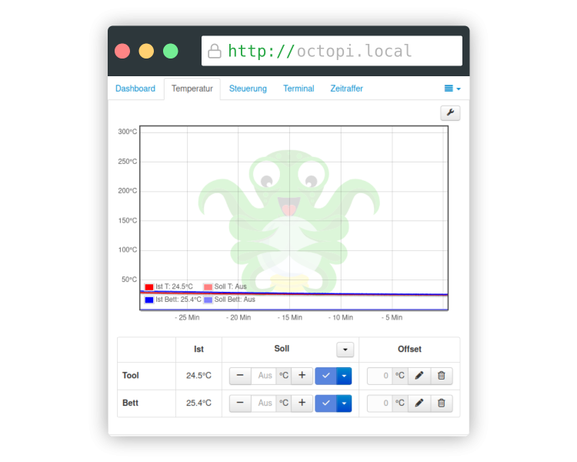The width and height of the screenshot is (577, 462).
Task: Click the trash icon in Bett offset
Action: click(442, 403)
